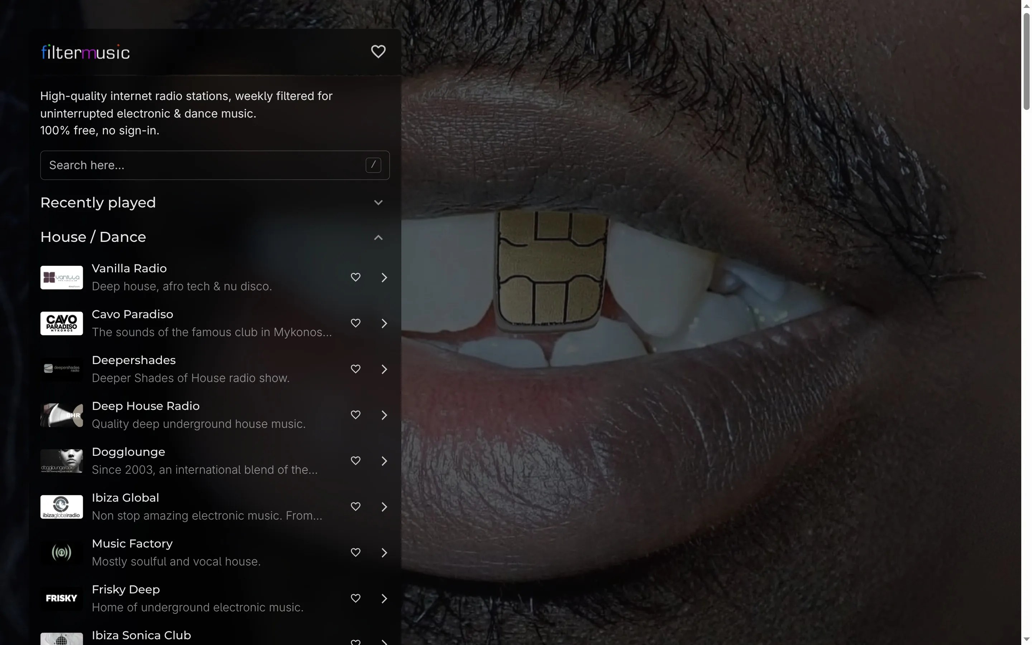Viewport: 1032px width, 645px height.
Task: Click the Deepershades logo thumbnail
Action: [x=61, y=369]
